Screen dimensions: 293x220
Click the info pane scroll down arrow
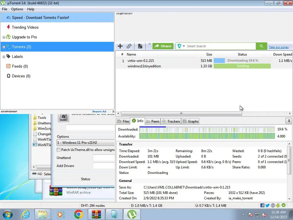tap(289, 199)
